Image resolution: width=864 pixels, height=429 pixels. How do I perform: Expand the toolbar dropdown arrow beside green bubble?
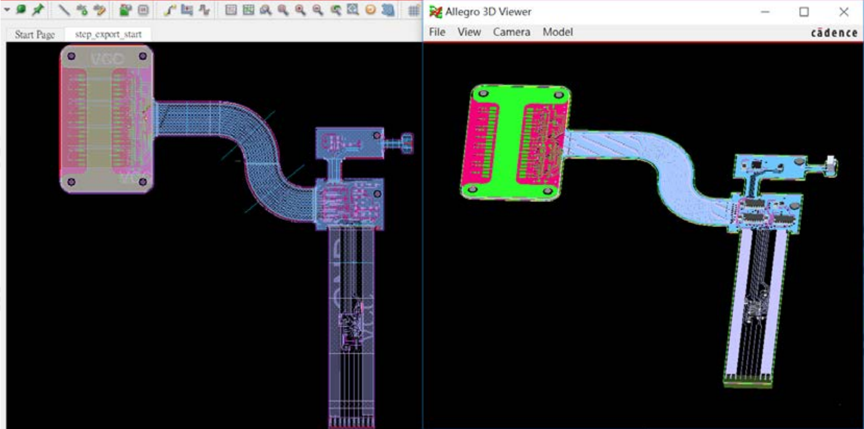[x=7, y=9]
